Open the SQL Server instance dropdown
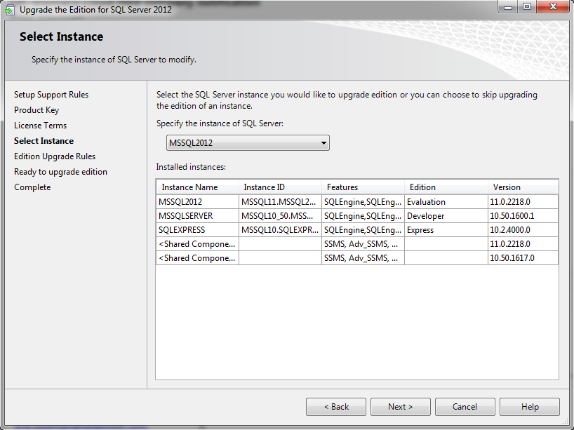The width and height of the screenshot is (574, 430). pos(248,142)
